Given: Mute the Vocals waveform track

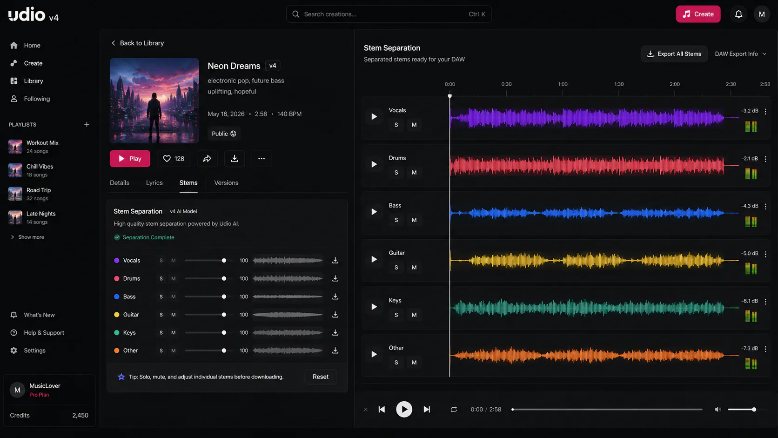Looking at the screenshot, I should pyautogui.click(x=414, y=125).
